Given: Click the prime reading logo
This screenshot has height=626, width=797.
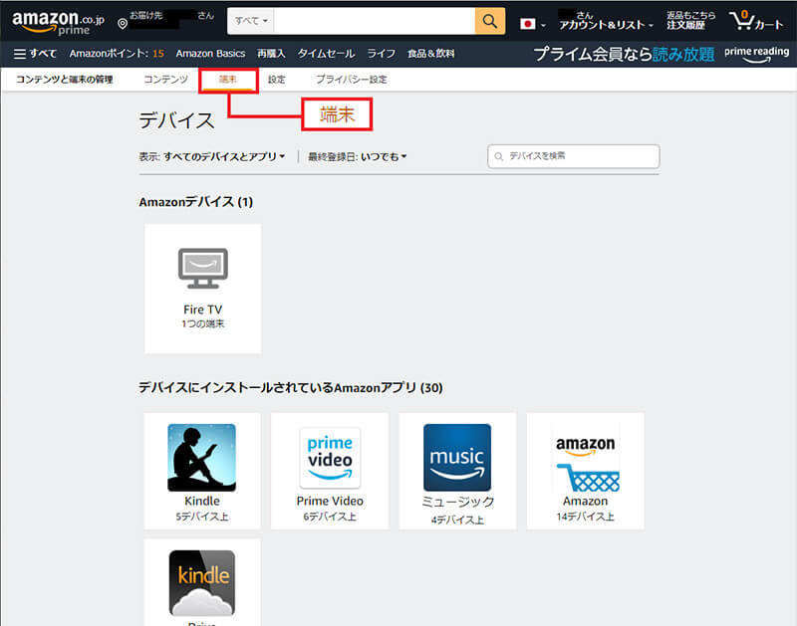Looking at the screenshot, I should [x=756, y=54].
